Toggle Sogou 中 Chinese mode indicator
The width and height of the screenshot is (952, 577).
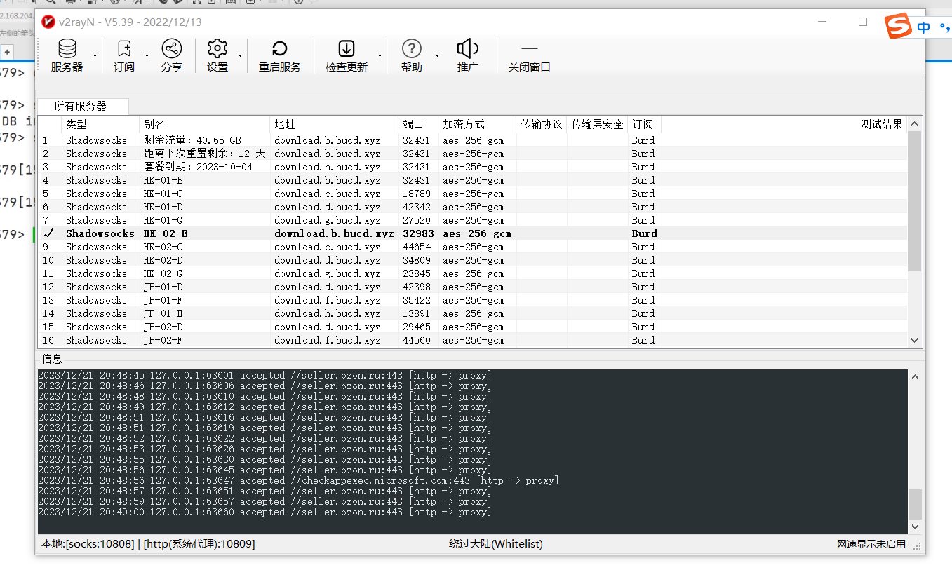point(923,27)
